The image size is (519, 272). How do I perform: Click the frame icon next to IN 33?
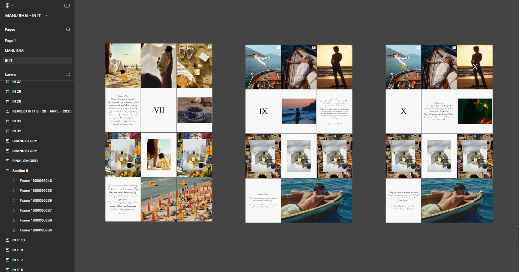(7, 121)
